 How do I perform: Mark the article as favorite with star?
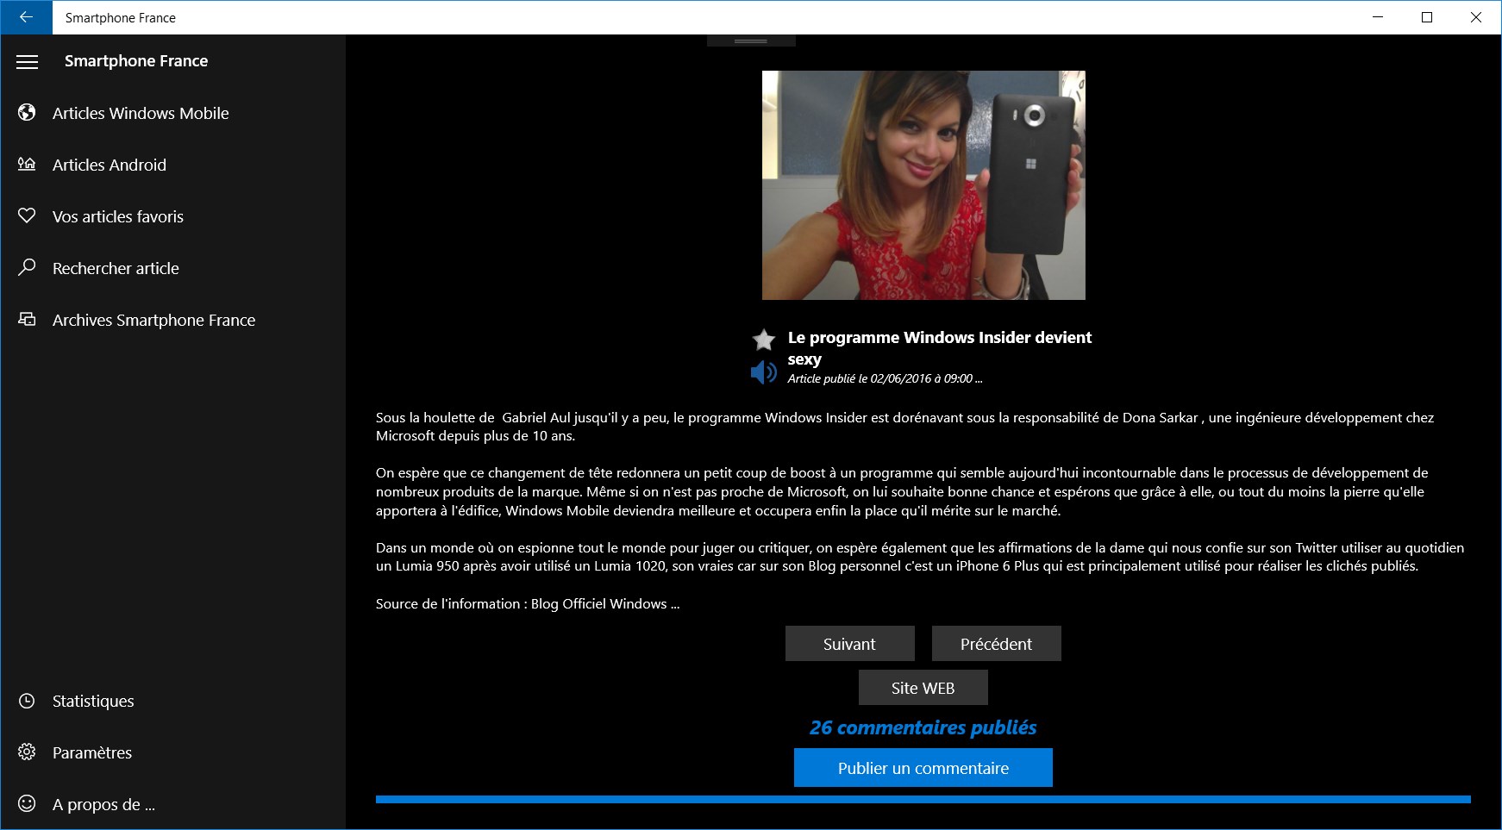pyautogui.click(x=764, y=340)
